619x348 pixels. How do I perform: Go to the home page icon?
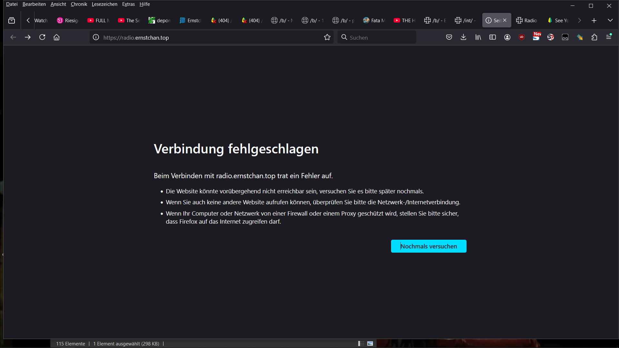click(56, 37)
